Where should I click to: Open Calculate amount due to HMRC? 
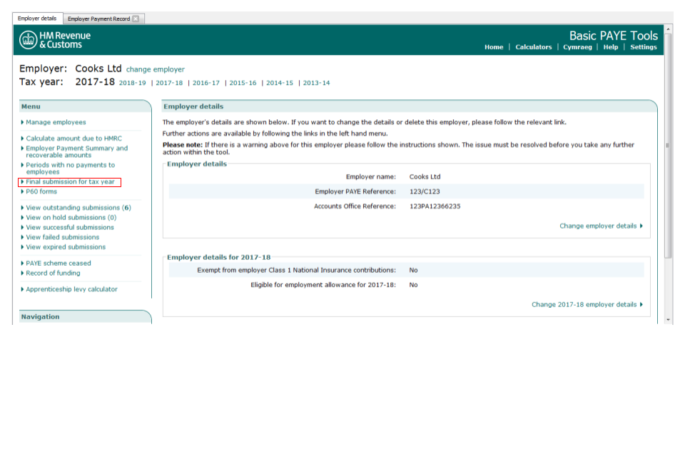click(73, 139)
